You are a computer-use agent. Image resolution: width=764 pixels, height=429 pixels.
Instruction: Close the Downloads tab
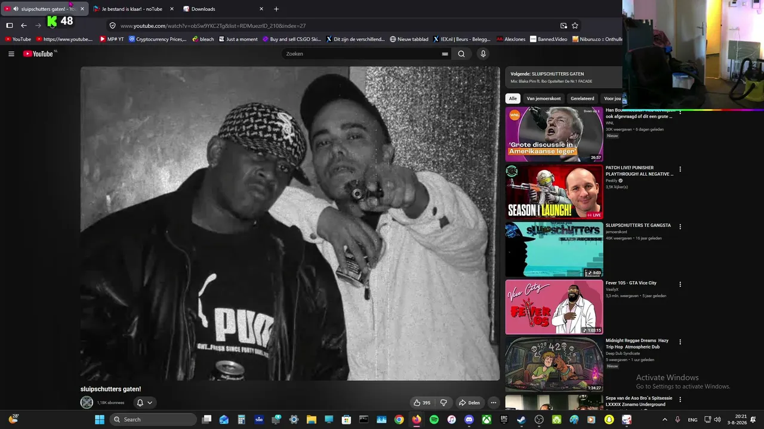pyautogui.click(x=261, y=9)
